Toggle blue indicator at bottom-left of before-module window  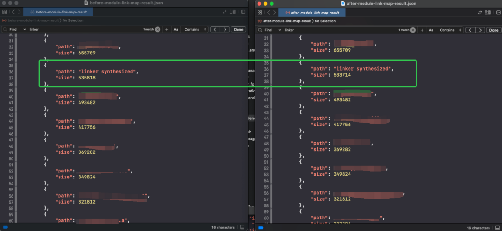[x=5, y=227]
